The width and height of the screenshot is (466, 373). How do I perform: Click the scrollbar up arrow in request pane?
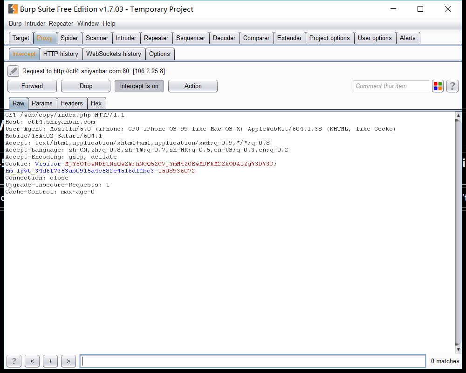tap(458, 115)
